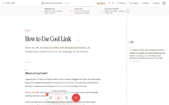The height and width of the screenshot is (105, 169).
Task: Open the parrot user avatar menu
Action: point(164,3)
